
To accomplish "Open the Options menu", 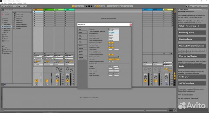I will (x=20, y=3).
